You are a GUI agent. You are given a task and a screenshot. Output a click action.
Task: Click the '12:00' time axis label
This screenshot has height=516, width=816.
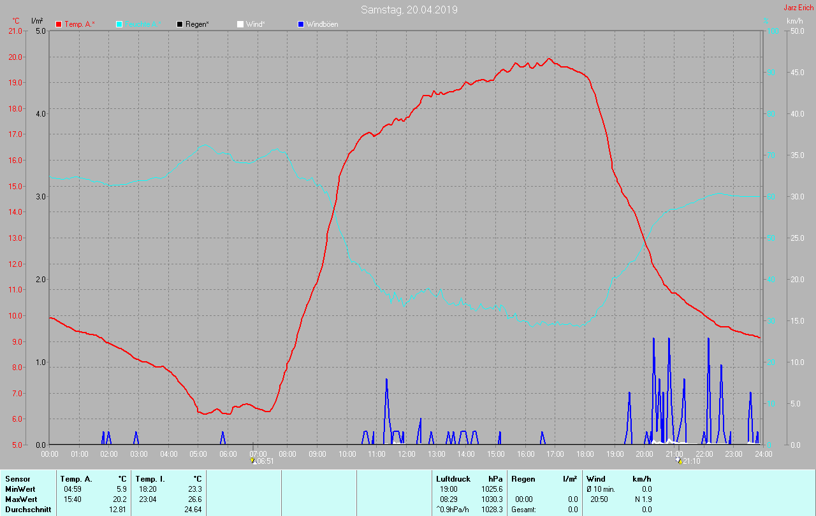coord(407,454)
